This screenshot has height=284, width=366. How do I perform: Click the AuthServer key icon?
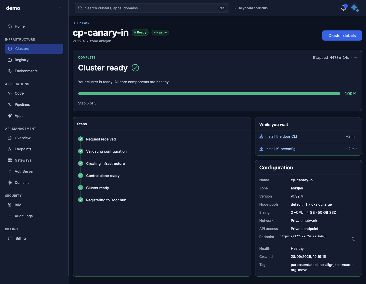10,171
